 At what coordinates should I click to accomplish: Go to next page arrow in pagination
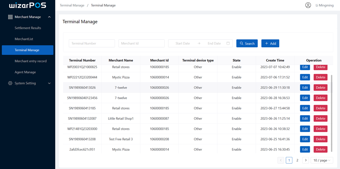[305, 160]
